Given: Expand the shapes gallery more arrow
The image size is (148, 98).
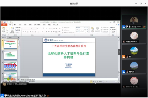Looking at the screenshot, I should tap(89, 32).
